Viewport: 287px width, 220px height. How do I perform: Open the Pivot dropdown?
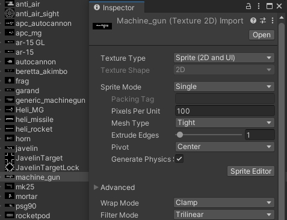(x=225, y=147)
